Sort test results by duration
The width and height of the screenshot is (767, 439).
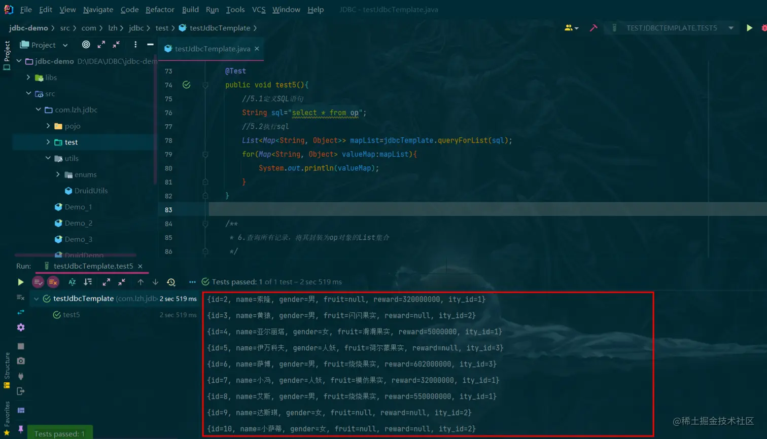coord(88,282)
